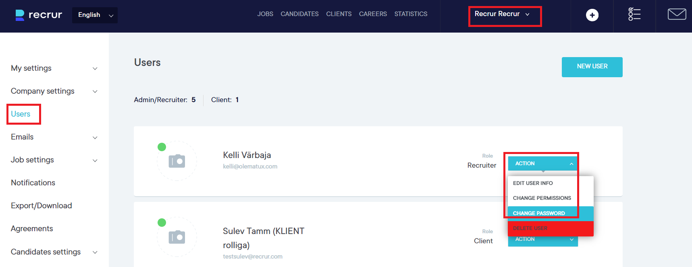Collapse Kelli Värbaja's Action dropdown
Screen dimensions: 692x267
[x=542, y=164]
